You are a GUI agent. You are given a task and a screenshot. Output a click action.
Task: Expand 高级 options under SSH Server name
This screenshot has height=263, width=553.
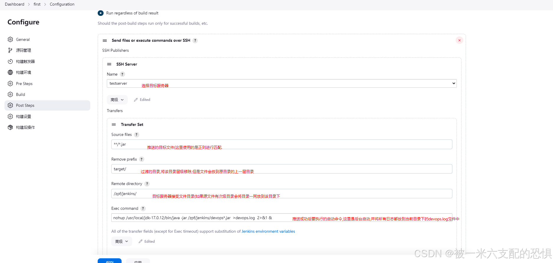coord(117,100)
